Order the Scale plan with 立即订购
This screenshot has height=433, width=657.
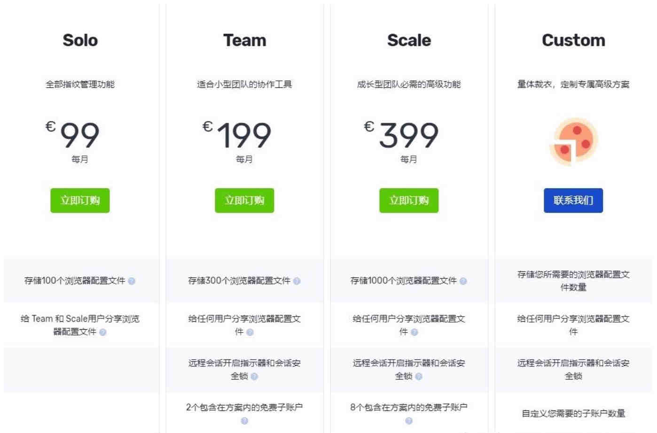409,201
